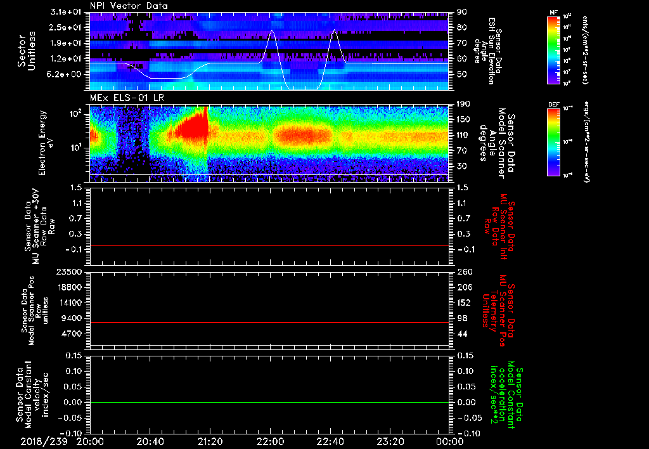
Task: Click the 23:20 time axis label
Action: point(390,441)
